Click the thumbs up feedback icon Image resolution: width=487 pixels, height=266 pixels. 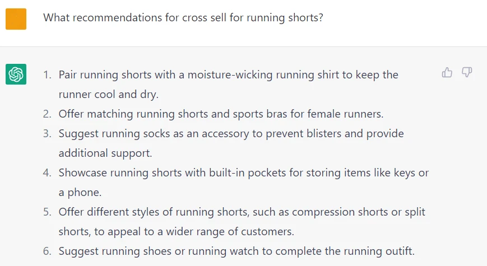click(x=447, y=72)
